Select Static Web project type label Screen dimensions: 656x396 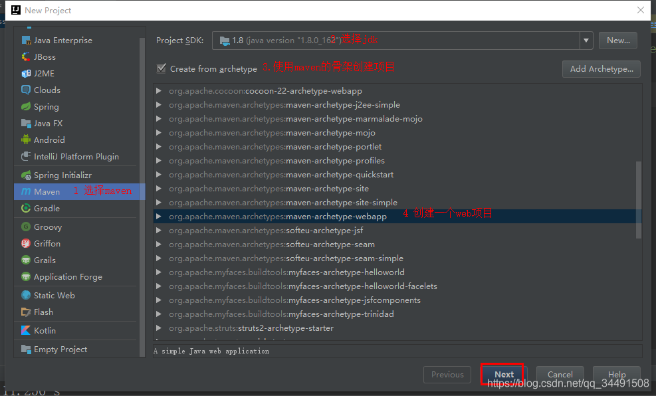point(55,295)
